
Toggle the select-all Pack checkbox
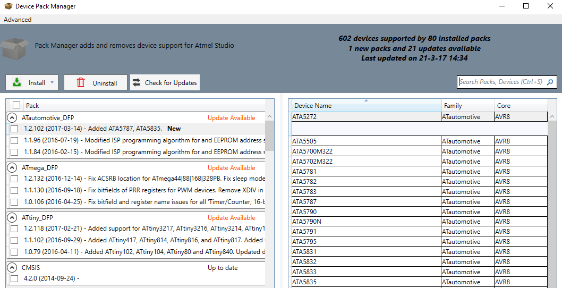16,105
